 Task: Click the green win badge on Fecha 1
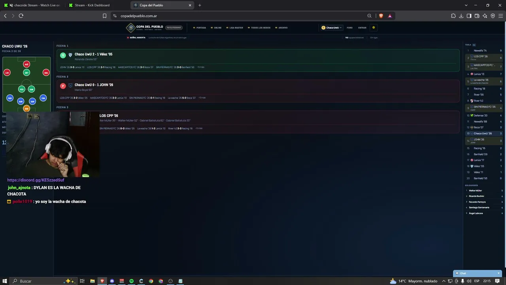point(63,55)
